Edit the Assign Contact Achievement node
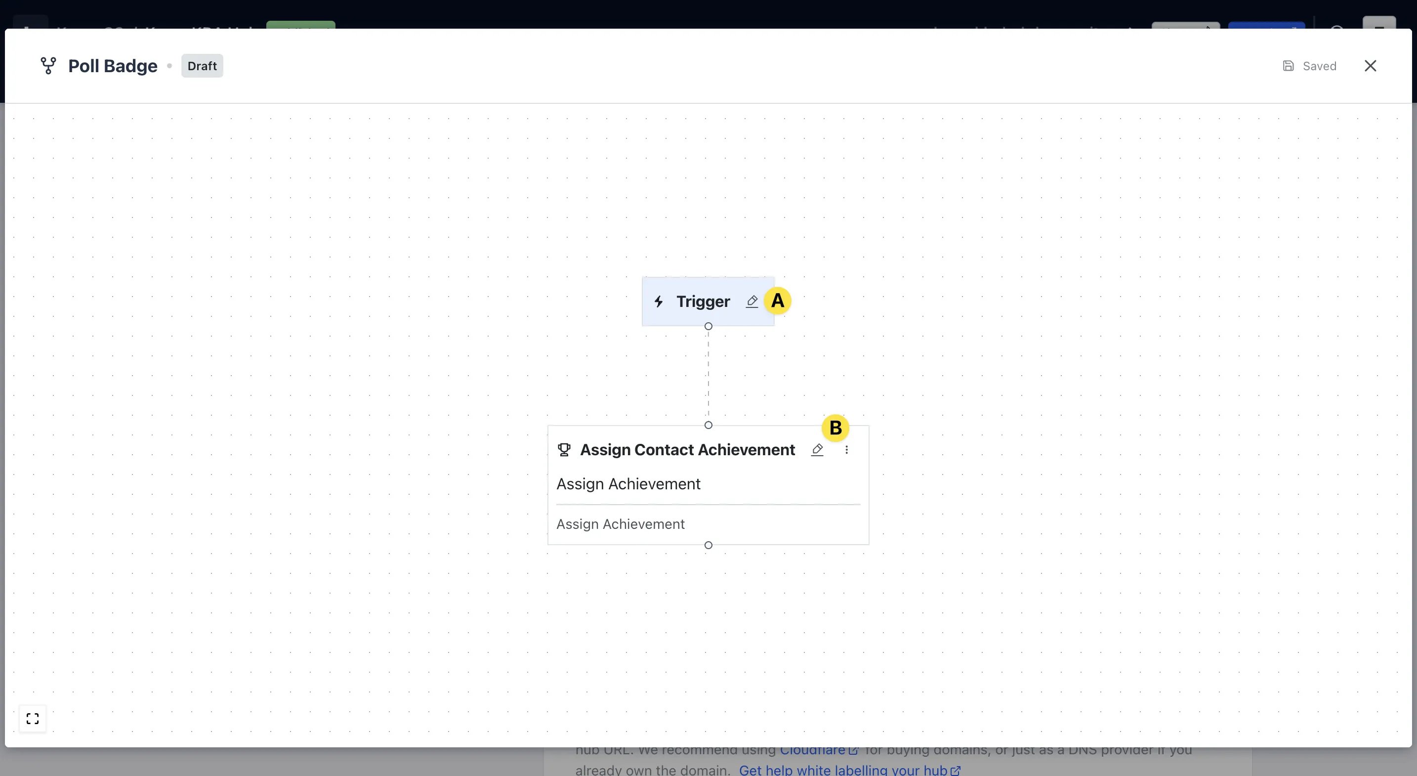This screenshot has height=776, width=1417. (x=817, y=450)
